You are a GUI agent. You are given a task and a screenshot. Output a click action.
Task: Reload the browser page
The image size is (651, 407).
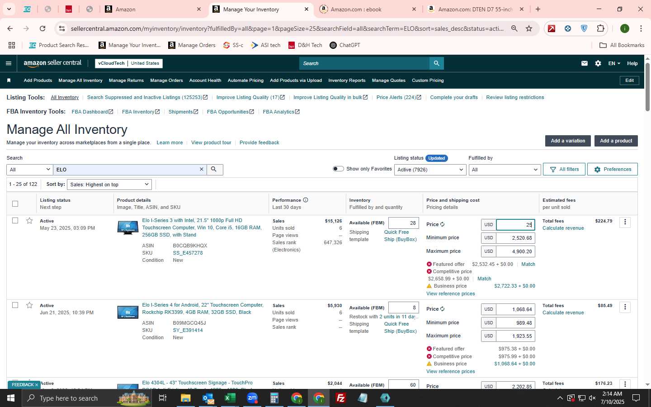[x=42, y=28]
